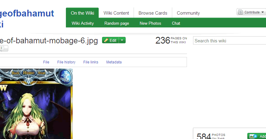Click the 584 photos counter

coord(211,136)
